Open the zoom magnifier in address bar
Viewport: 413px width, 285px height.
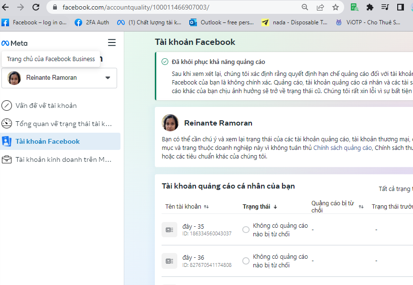(305, 7)
